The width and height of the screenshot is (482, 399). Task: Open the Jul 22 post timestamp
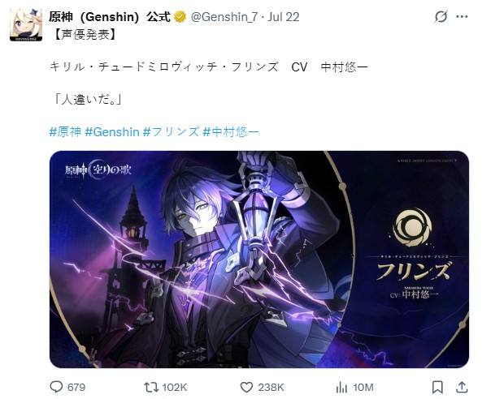284,17
